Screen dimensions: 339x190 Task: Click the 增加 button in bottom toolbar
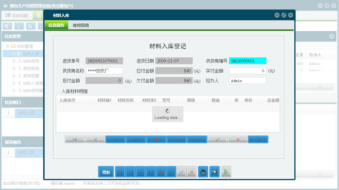click(106, 172)
